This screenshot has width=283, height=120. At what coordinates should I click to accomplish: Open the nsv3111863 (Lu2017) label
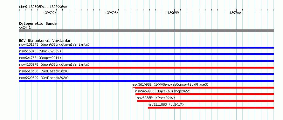coord(166,104)
